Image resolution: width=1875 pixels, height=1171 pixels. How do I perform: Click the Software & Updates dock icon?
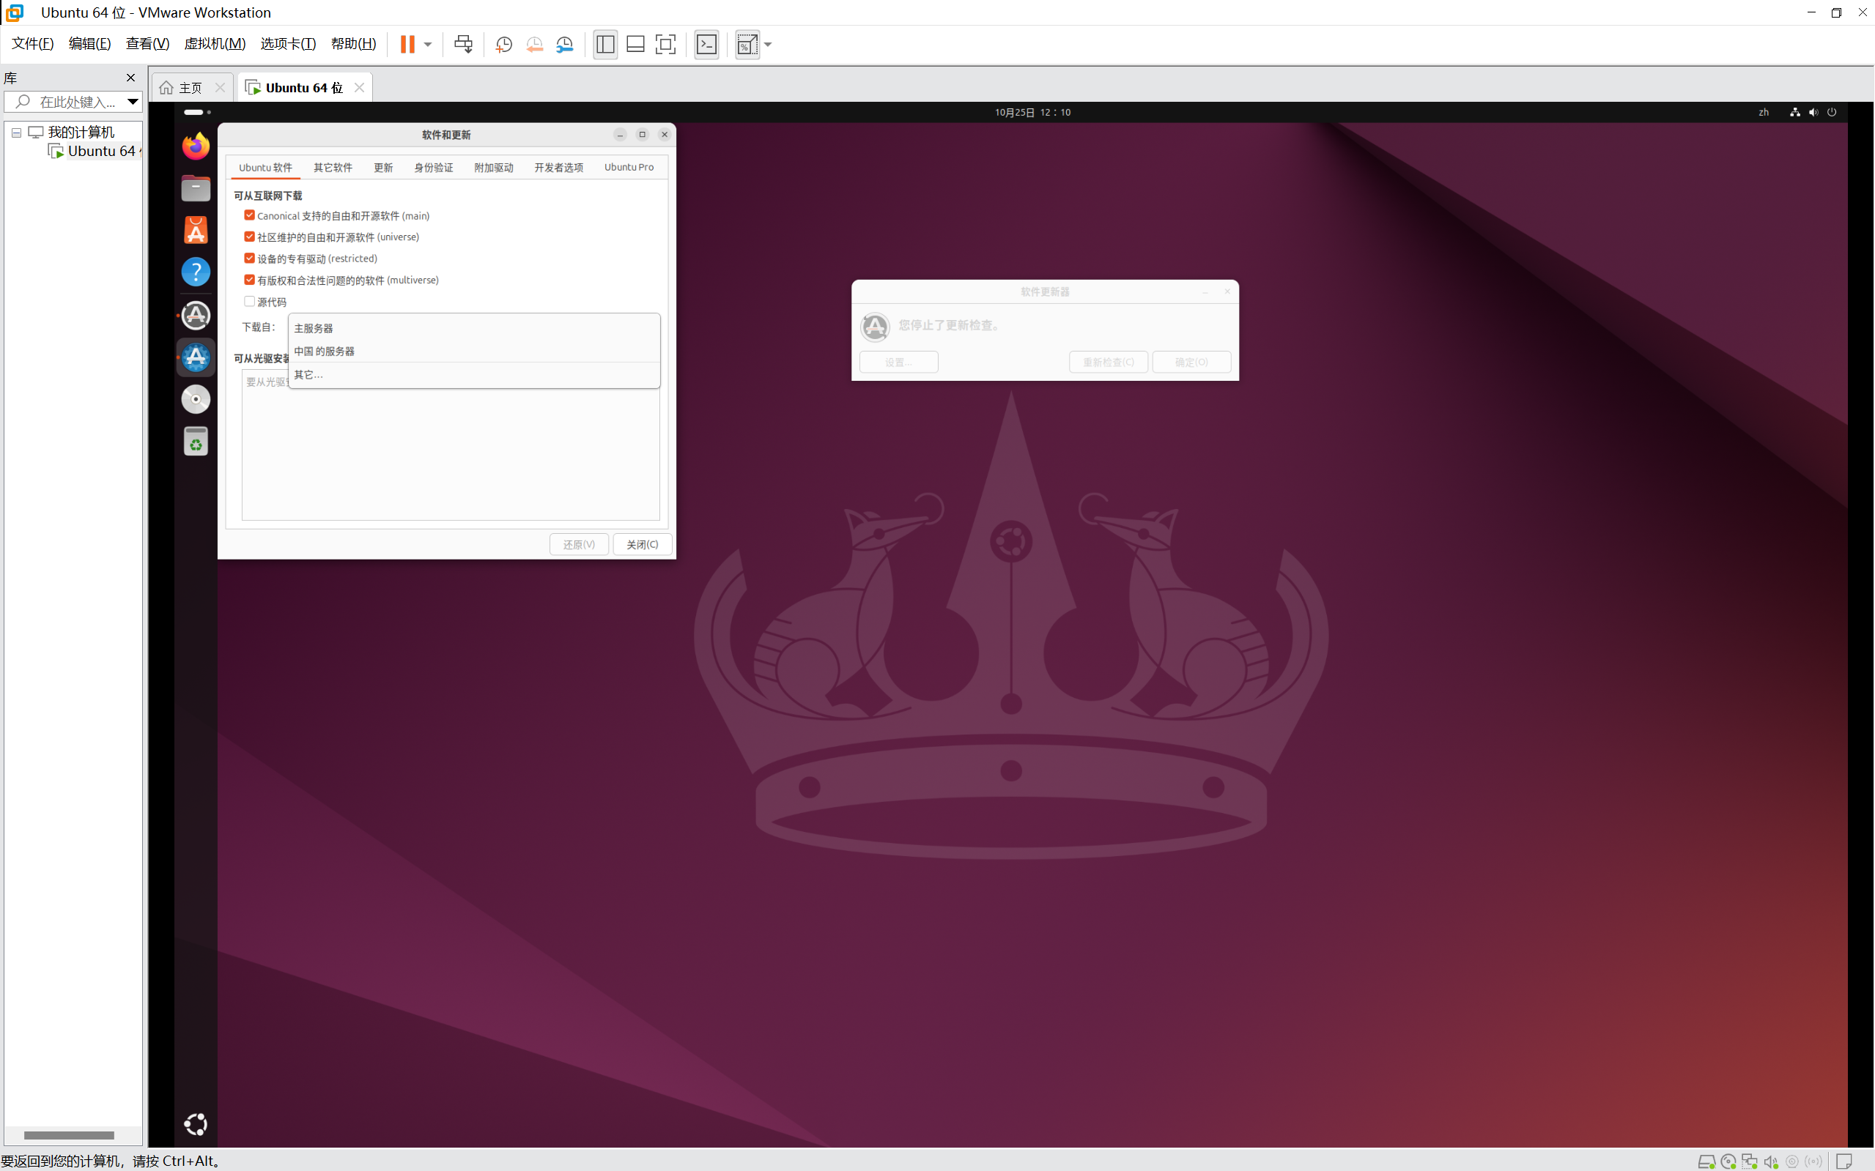pos(196,357)
